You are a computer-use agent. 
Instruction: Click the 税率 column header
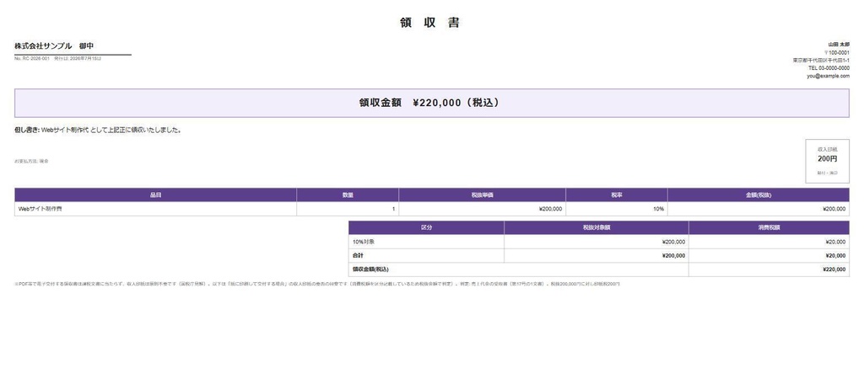click(x=617, y=195)
